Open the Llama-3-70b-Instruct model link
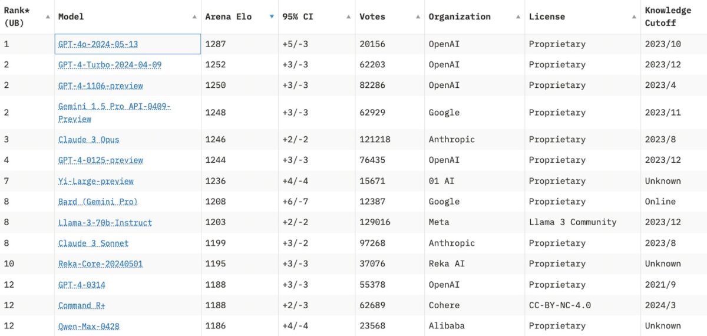This screenshot has height=336, width=707. pyautogui.click(x=105, y=223)
